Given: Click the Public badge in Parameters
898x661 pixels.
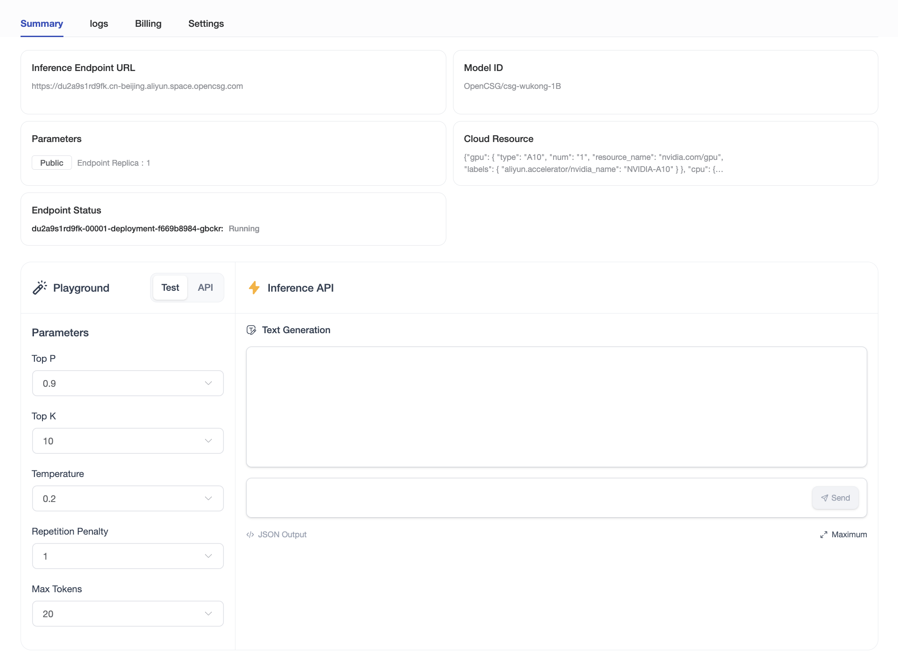Looking at the screenshot, I should tap(52, 163).
